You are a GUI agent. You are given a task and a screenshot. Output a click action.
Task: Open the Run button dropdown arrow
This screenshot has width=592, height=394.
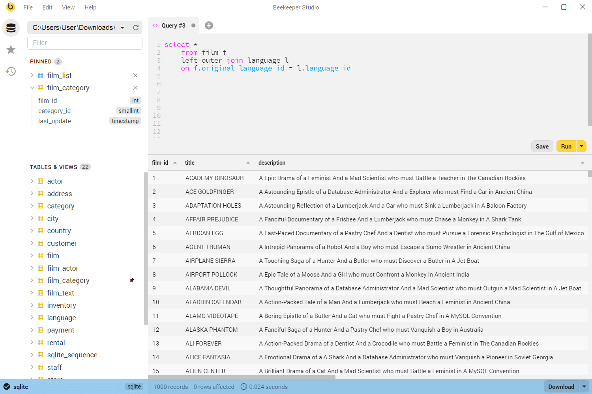click(581, 147)
